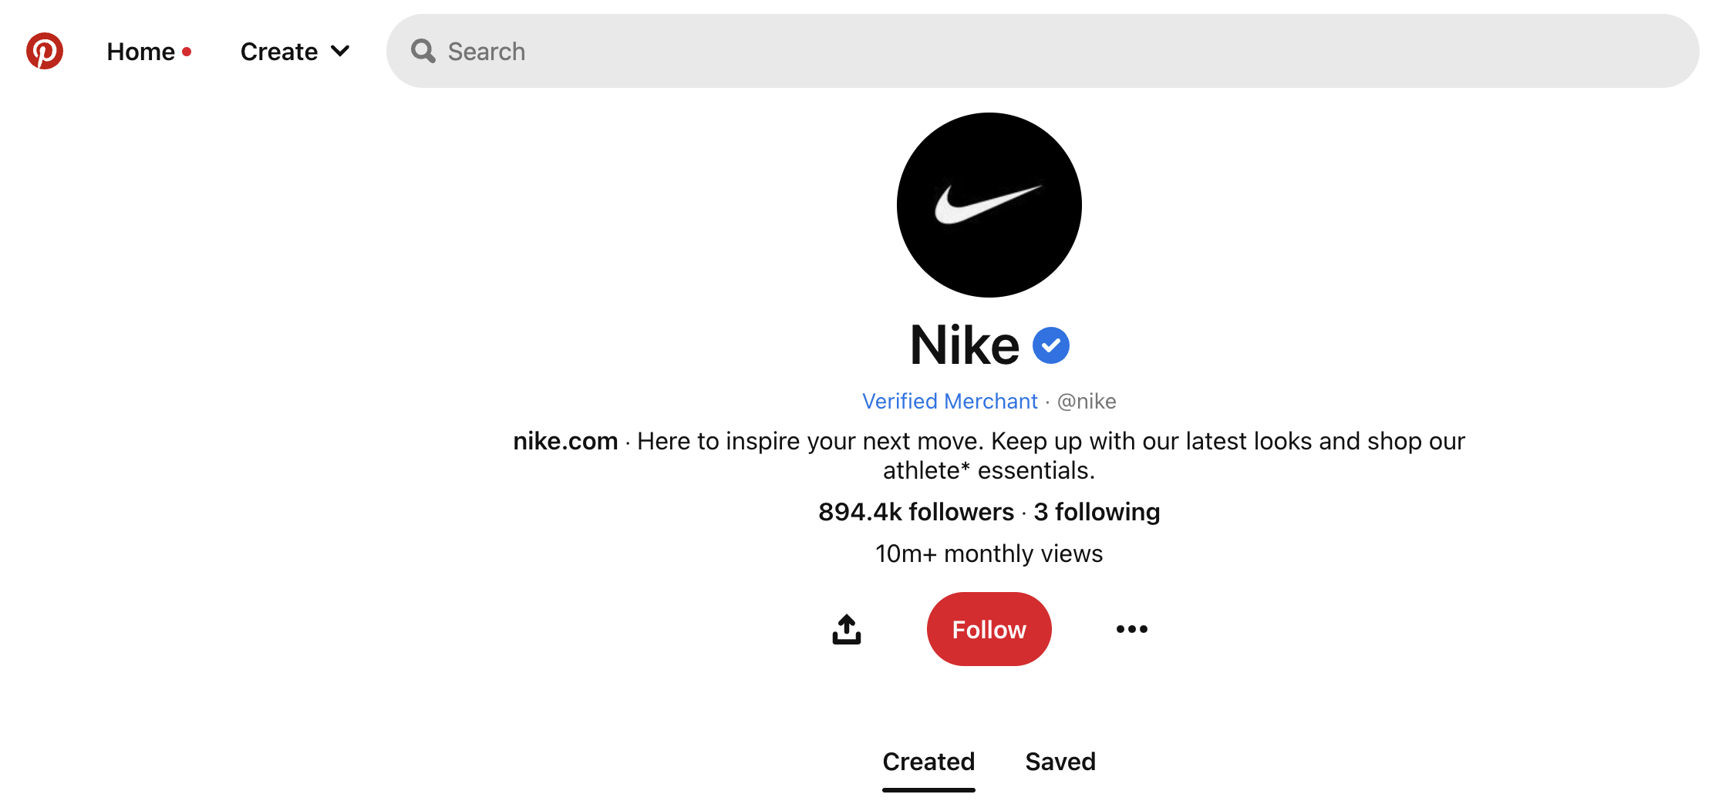View Nike's 894.4k followers list

pos(916,511)
